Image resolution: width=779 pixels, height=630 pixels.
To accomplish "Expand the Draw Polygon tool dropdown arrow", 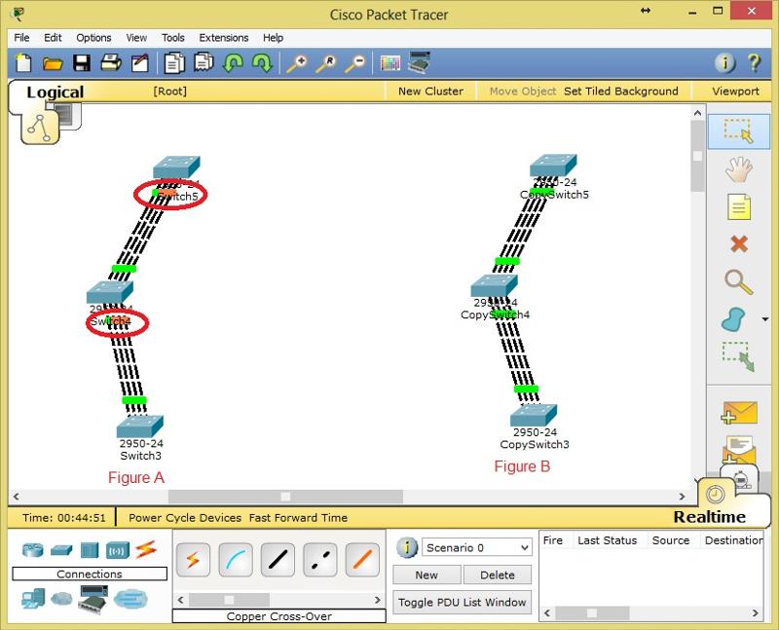I will tap(765, 319).
